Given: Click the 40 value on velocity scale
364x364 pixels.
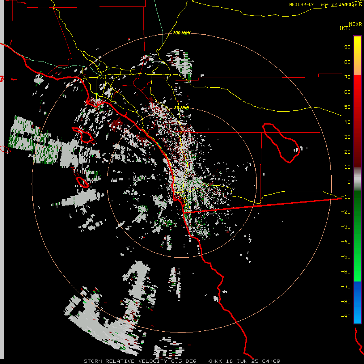Looking at the screenshot, I should pyautogui.click(x=347, y=122).
